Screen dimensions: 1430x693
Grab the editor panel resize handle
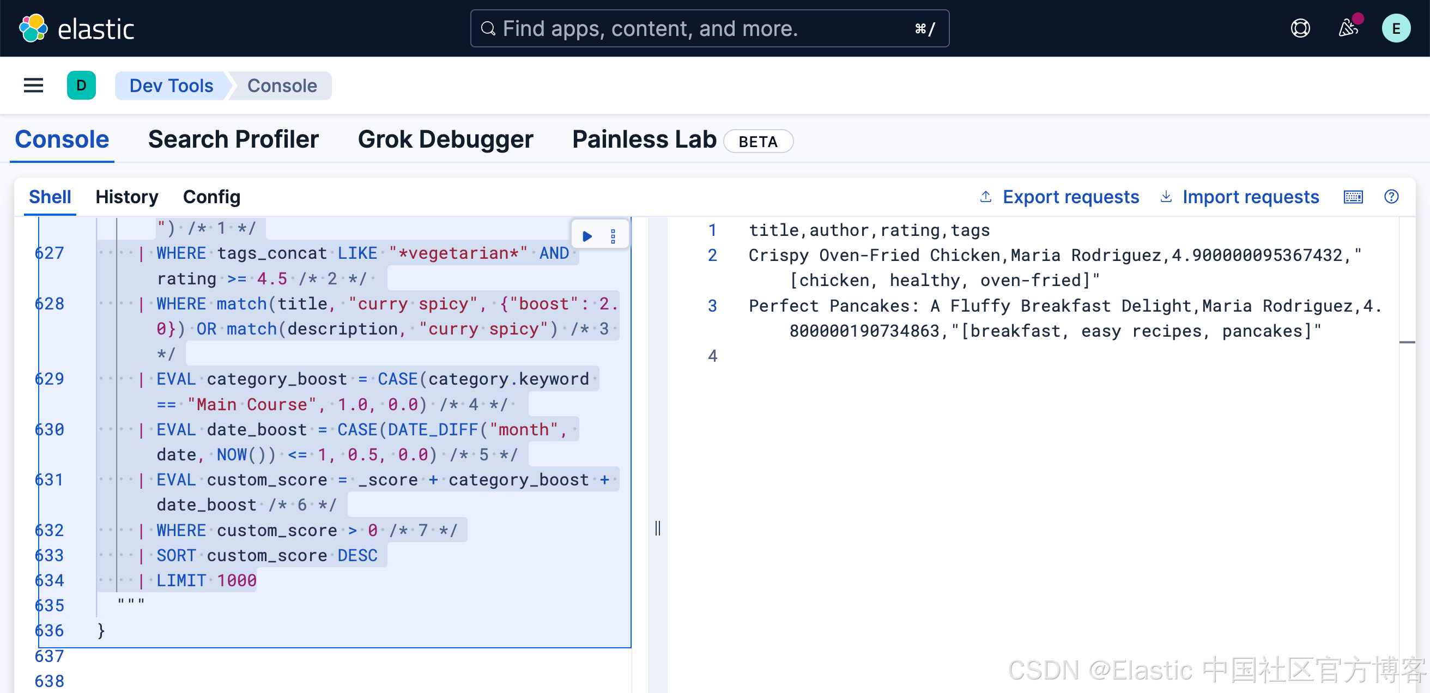[x=657, y=528]
